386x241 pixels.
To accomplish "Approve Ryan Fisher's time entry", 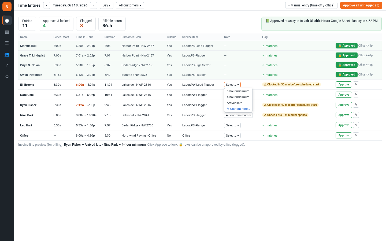I will tap(344, 105).
